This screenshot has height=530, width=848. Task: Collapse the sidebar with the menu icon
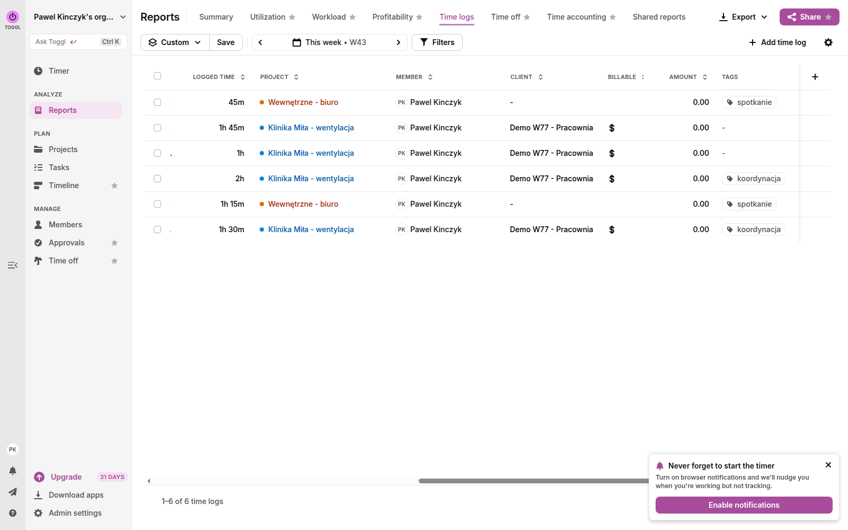click(x=13, y=265)
